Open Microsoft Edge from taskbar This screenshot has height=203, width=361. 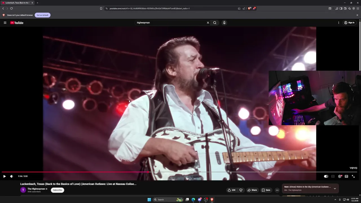click(x=193, y=200)
